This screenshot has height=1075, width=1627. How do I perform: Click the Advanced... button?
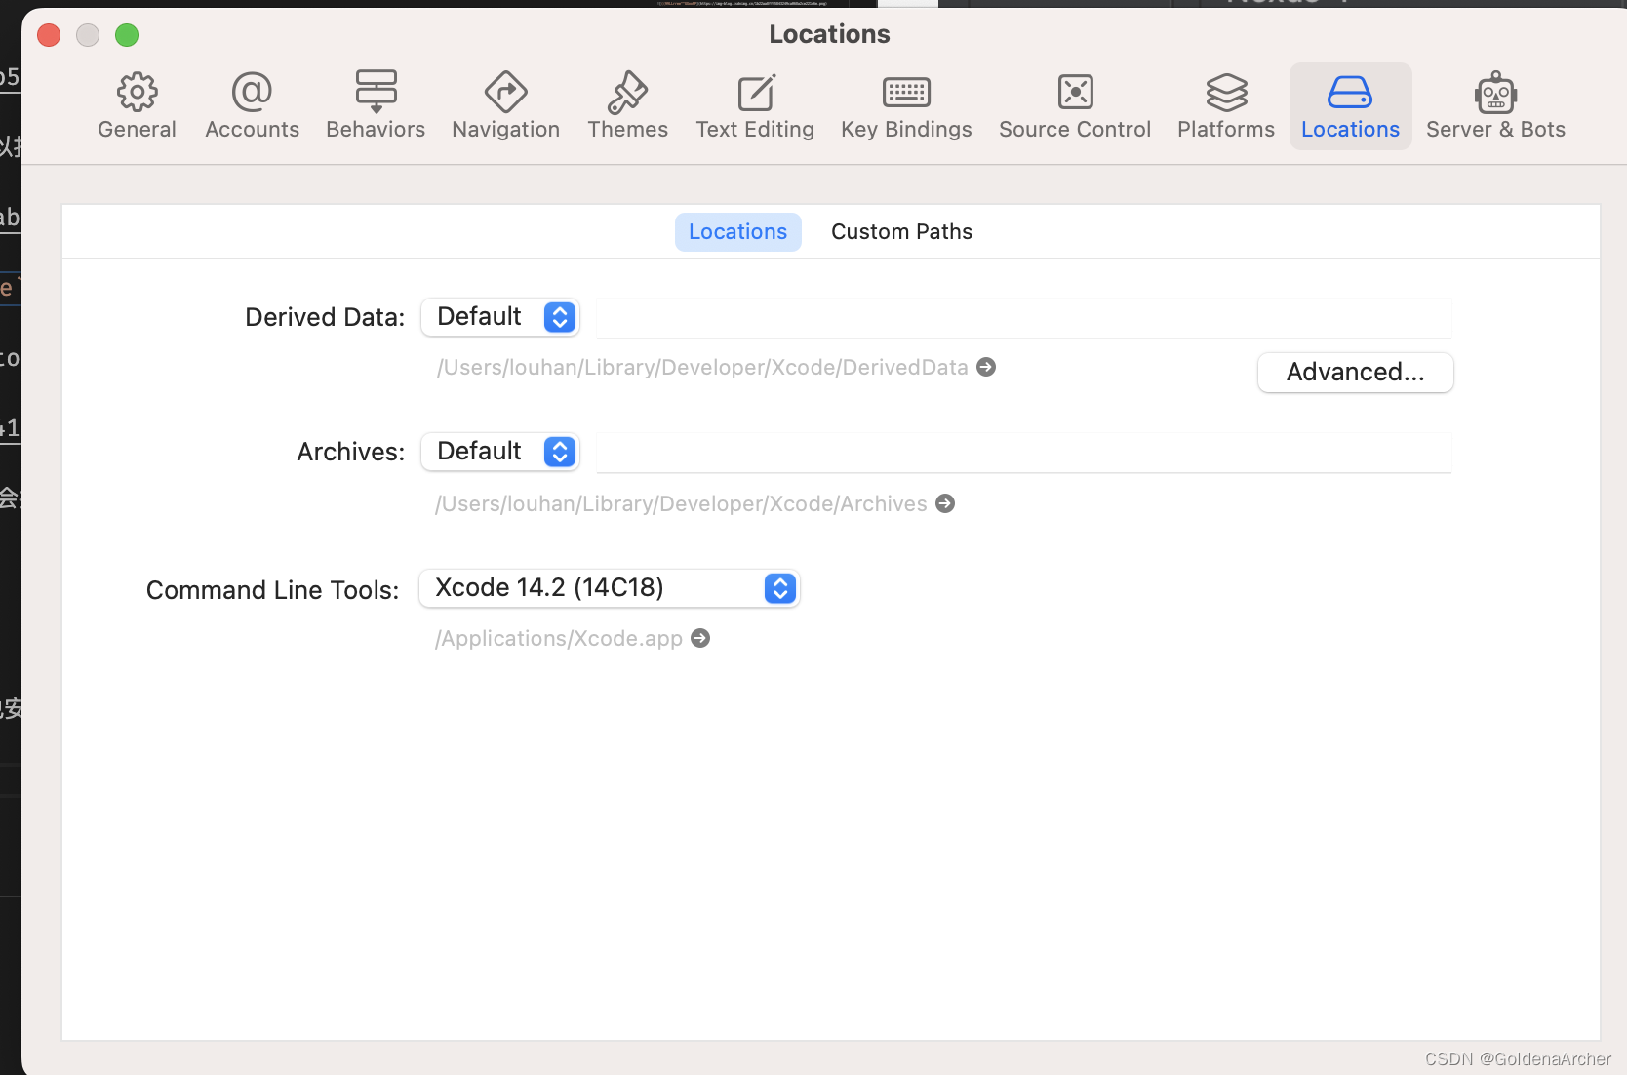(x=1355, y=372)
